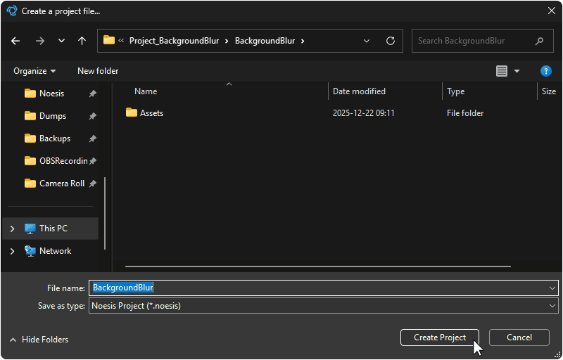Click the search magnifier icon
The image size is (563, 360).
tap(539, 41)
